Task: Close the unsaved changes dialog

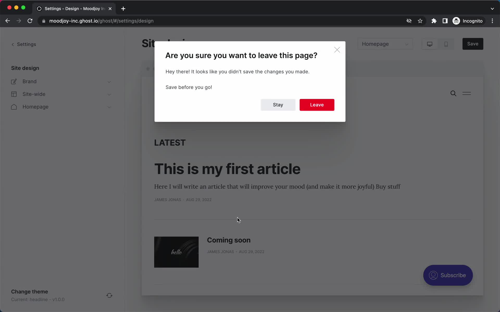Action: tap(336, 50)
